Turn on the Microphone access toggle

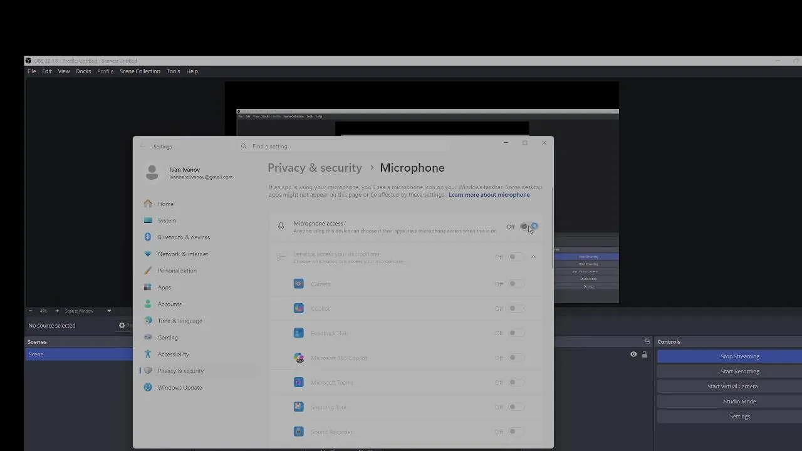pyautogui.click(x=529, y=227)
